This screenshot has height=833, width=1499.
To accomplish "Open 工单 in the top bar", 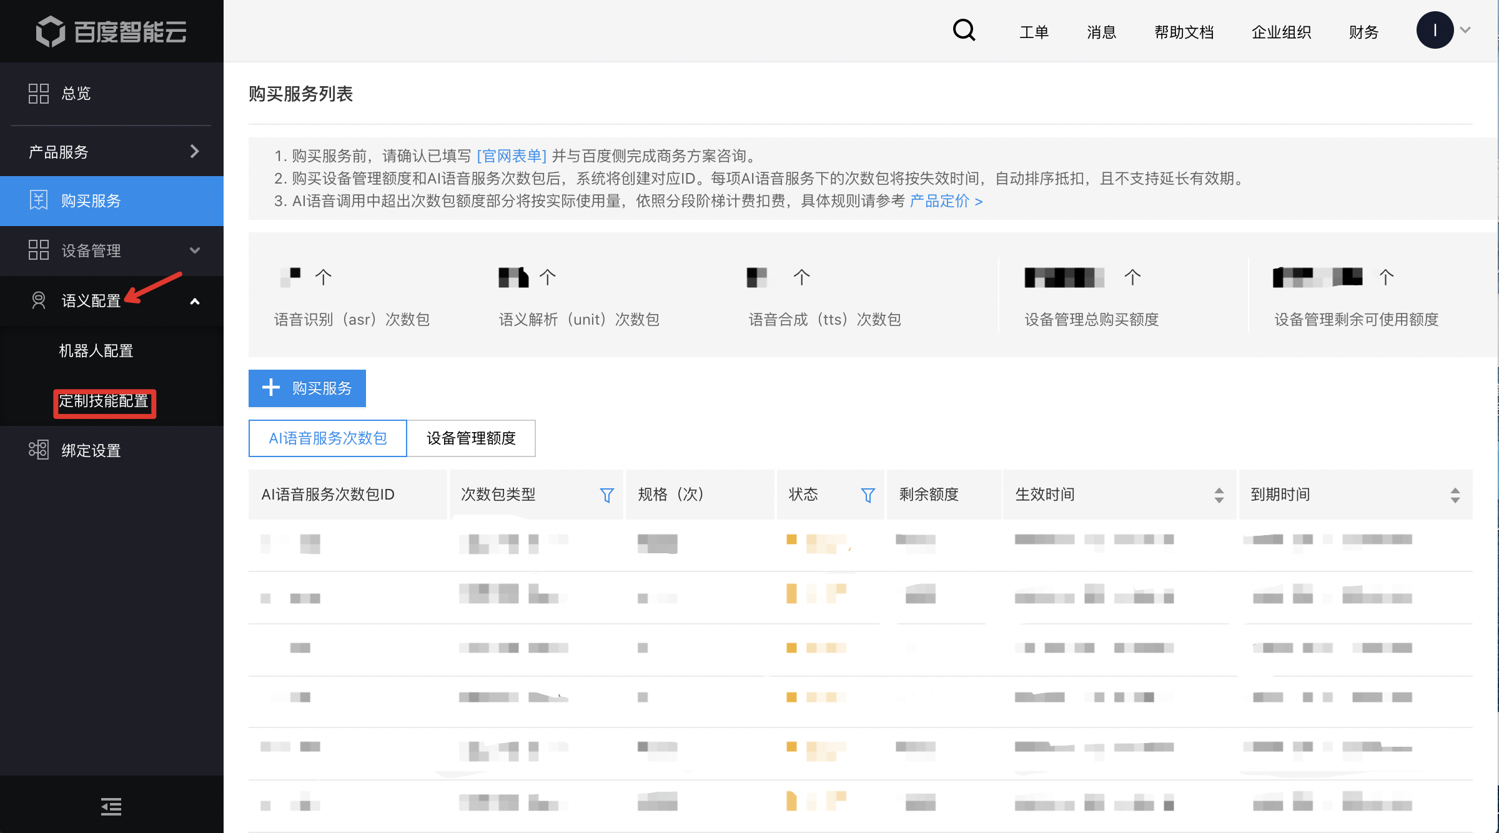I will [x=1034, y=32].
